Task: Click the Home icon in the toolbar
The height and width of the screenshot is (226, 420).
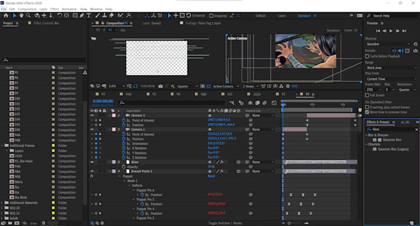Action: (6, 16)
